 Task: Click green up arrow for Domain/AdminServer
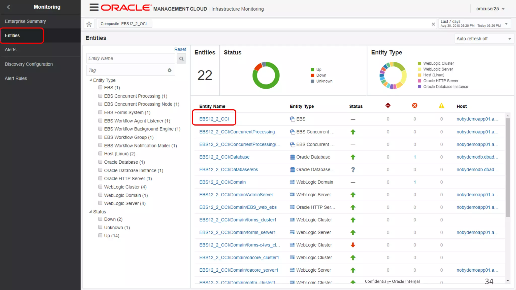point(353,195)
